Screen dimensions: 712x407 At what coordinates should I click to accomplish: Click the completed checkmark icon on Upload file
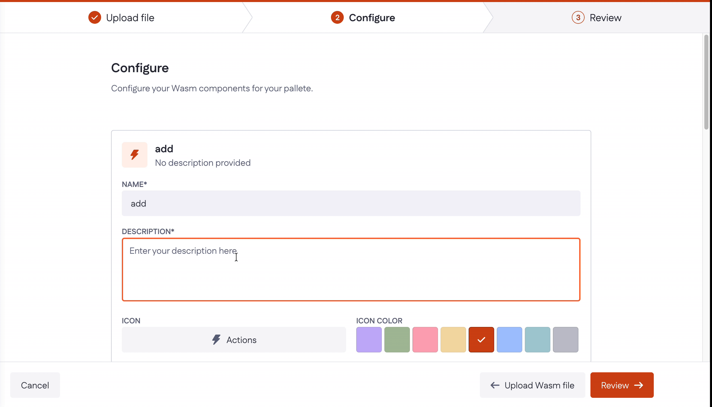[94, 18]
